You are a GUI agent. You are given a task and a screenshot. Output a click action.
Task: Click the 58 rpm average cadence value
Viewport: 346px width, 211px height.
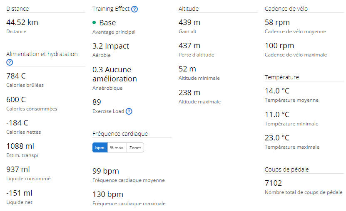[277, 22]
